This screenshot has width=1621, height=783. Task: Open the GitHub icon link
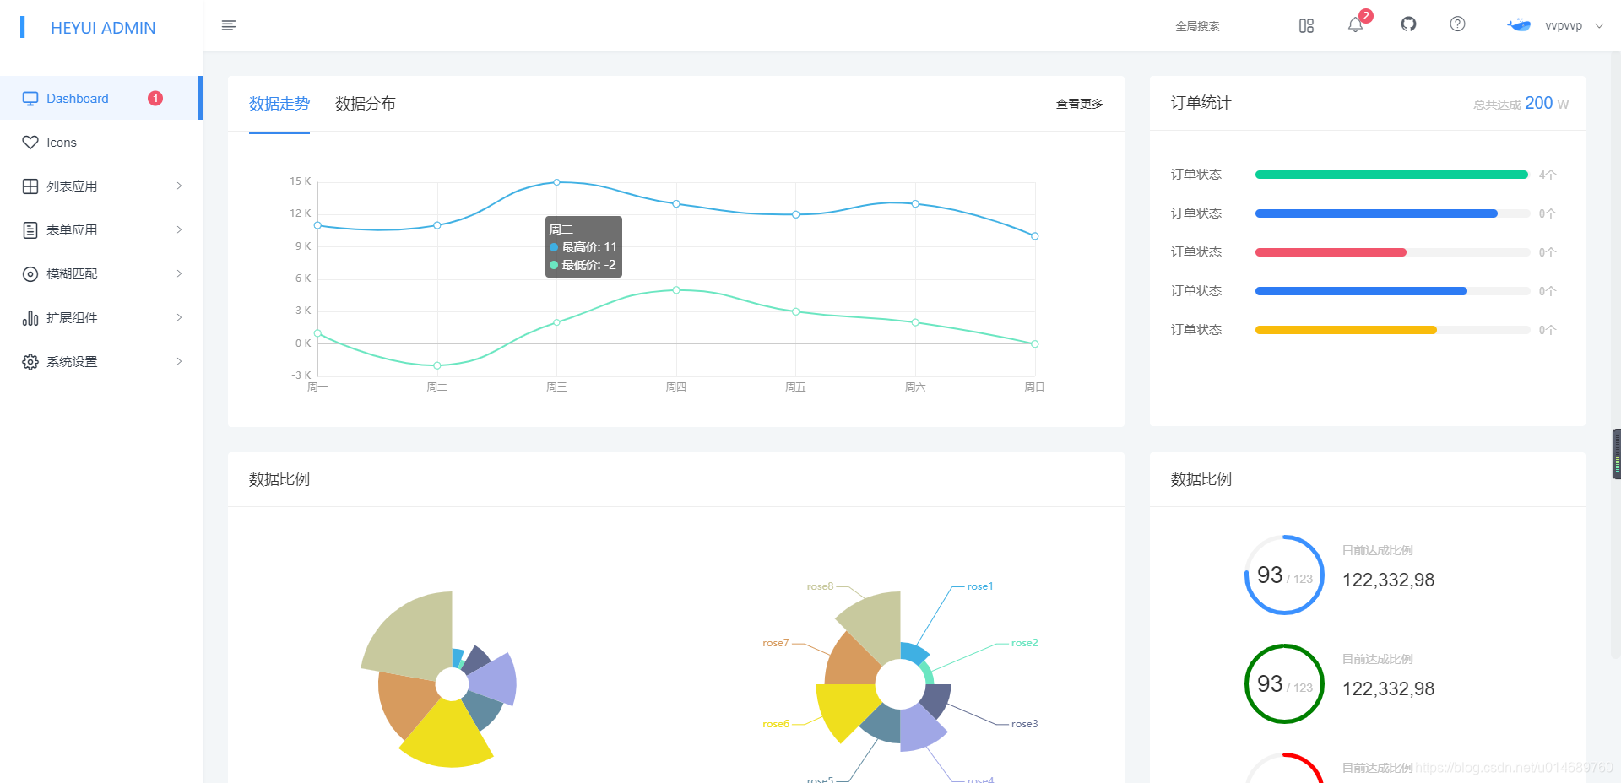click(x=1408, y=24)
